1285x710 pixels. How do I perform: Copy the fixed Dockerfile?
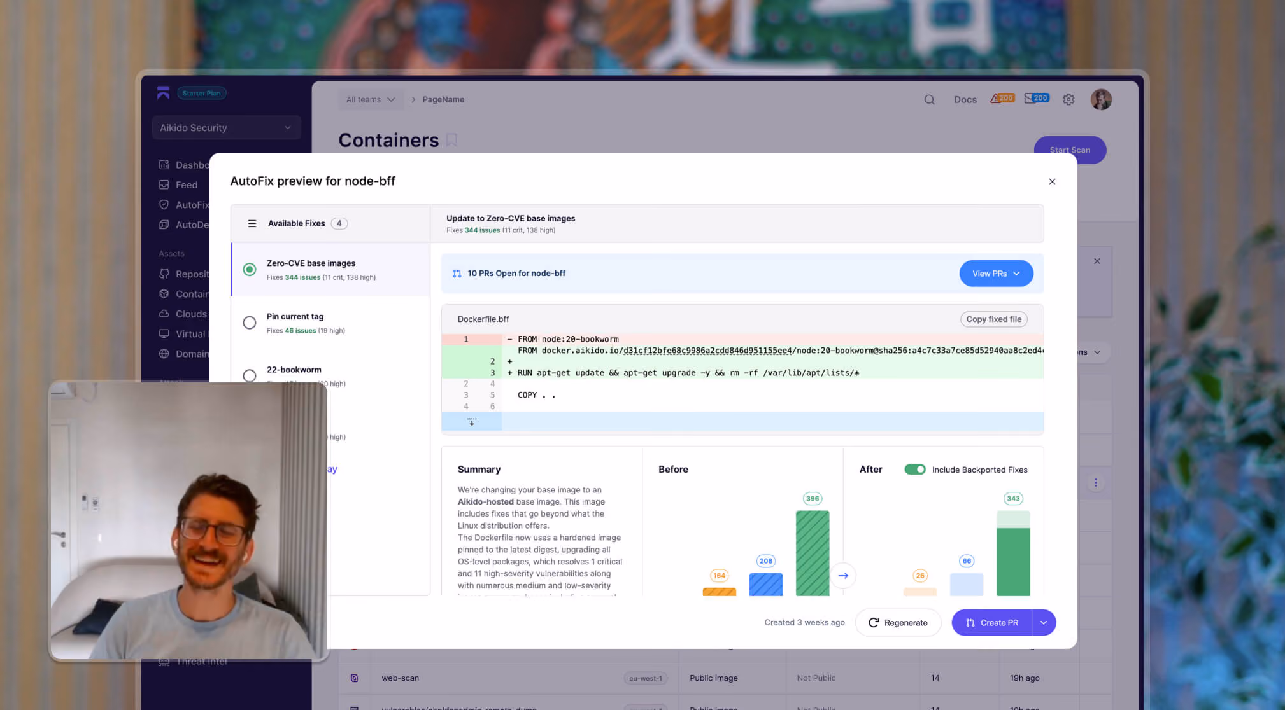click(x=993, y=319)
